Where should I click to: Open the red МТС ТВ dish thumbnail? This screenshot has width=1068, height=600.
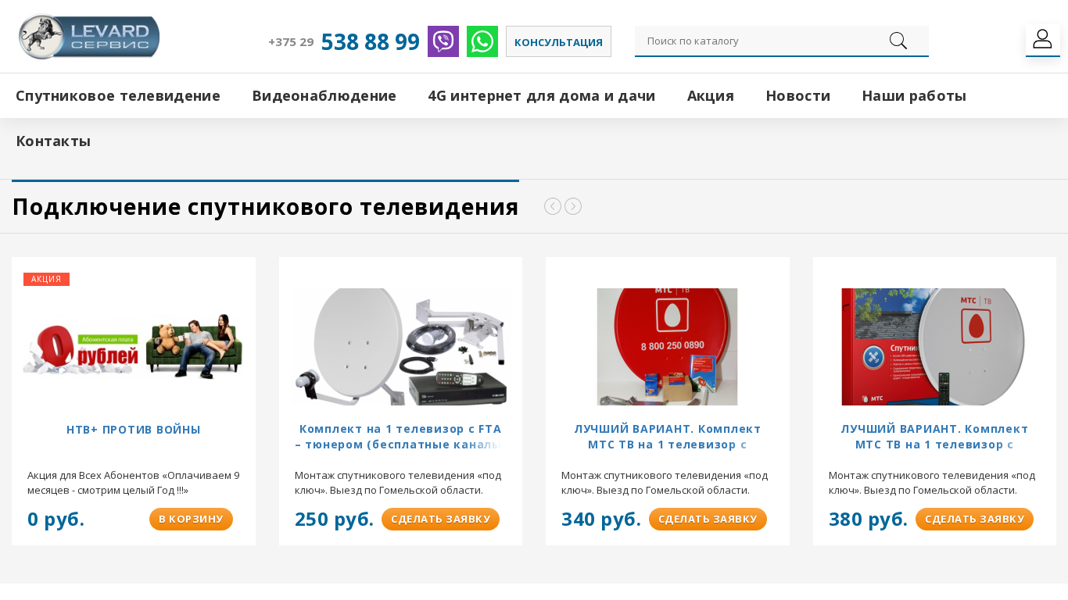click(667, 347)
